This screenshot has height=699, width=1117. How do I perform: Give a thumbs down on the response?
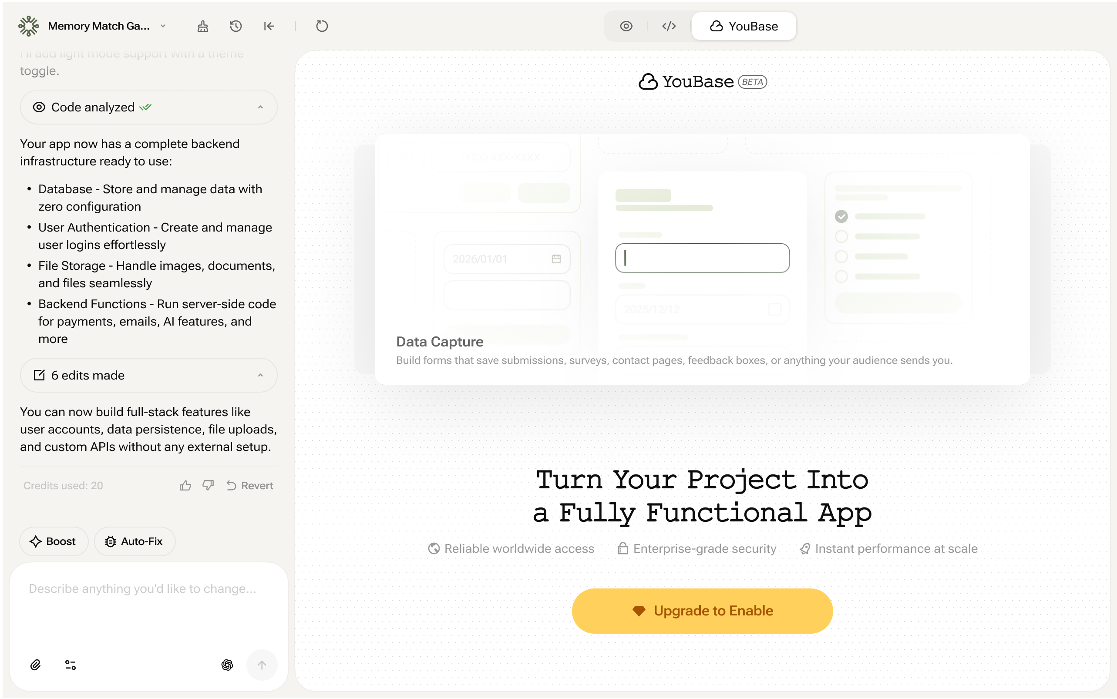[x=208, y=485]
